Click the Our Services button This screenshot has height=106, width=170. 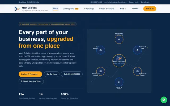52,74
